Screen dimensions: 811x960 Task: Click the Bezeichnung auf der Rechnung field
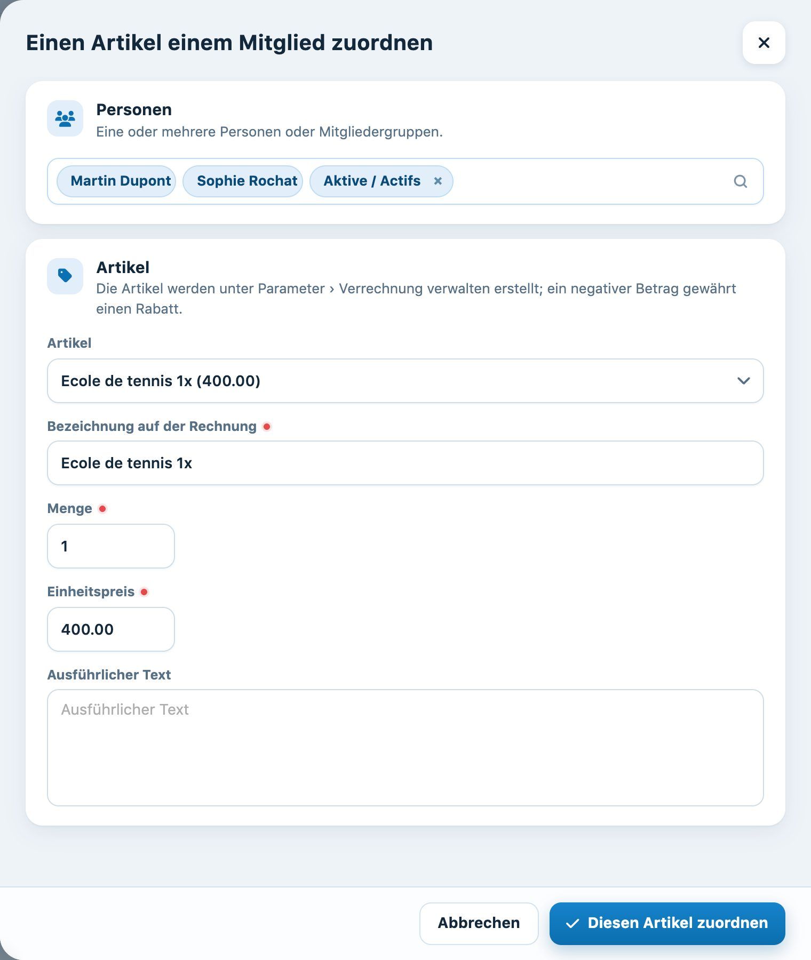[405, 463]
